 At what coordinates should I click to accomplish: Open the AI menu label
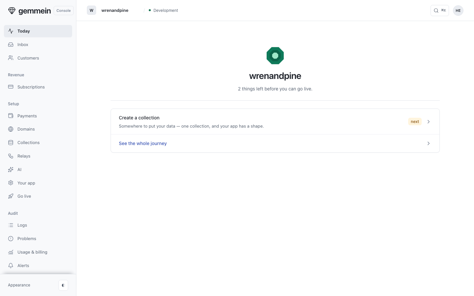(19, 170)
